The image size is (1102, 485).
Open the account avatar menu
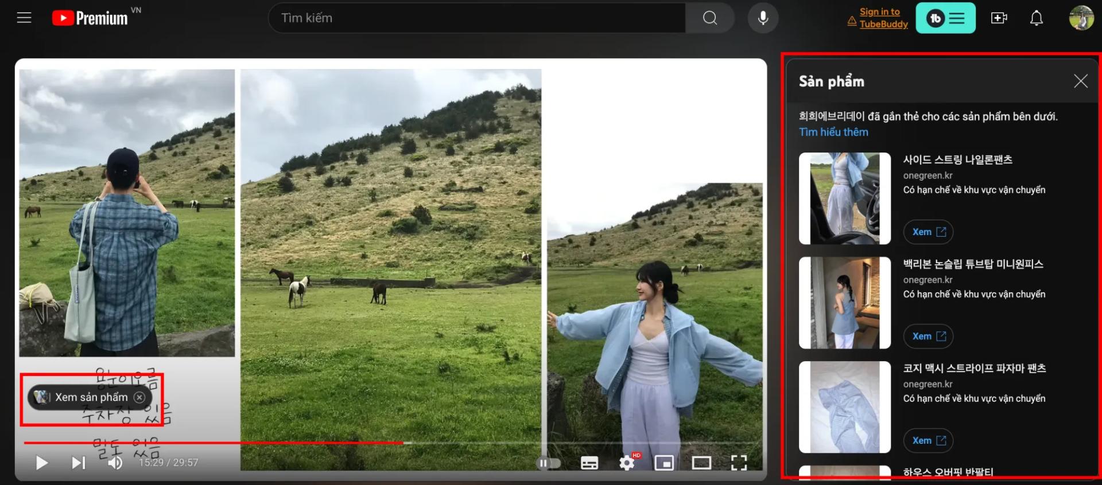(x=1081, y=18)
